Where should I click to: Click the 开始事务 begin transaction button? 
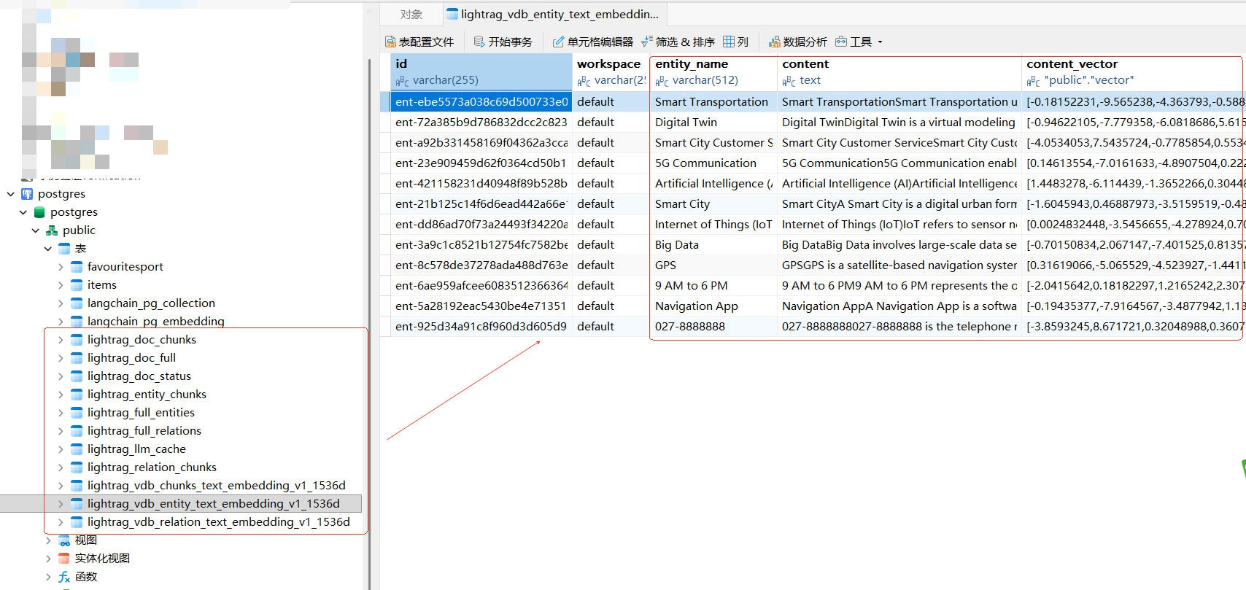click(x=503, y=42)
